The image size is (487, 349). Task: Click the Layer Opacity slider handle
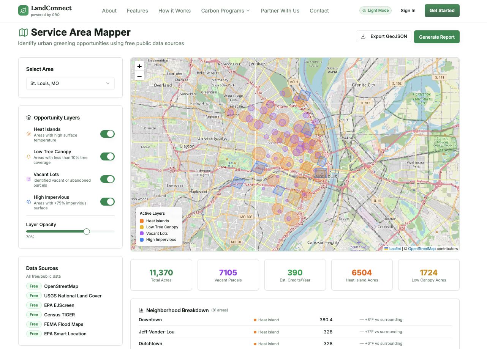87,231
